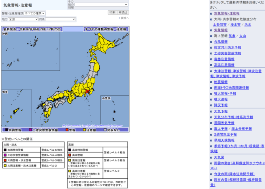This screenshot has height=189, width=265.
Task: Open the 台風情報 link
Action: click(221, 41)
